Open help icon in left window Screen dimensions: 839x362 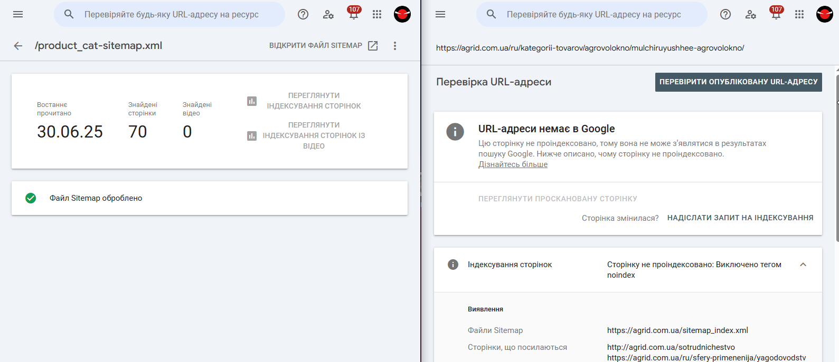303,14
